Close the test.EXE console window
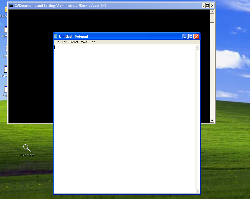The image size is (250, 199). [x=212, y=6]
